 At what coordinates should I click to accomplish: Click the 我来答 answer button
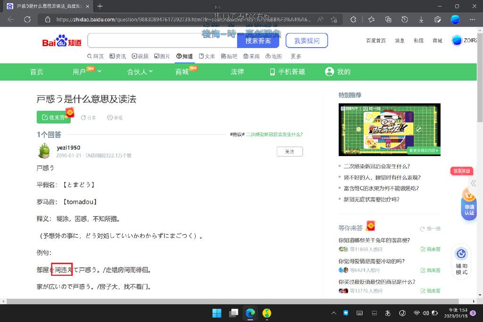point(54,117)
